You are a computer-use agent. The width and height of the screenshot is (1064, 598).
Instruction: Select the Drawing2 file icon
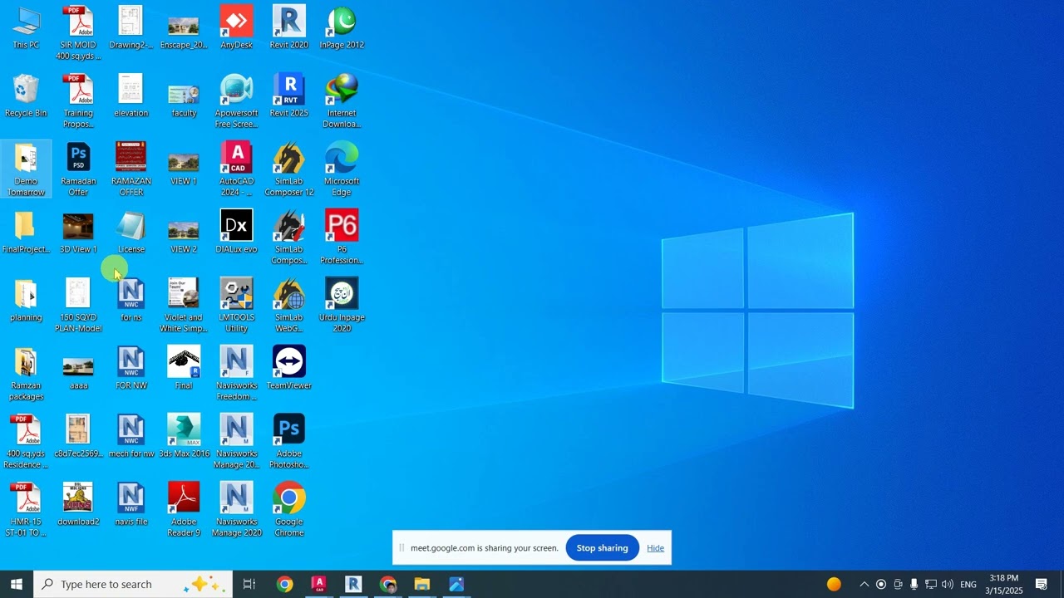131,28
